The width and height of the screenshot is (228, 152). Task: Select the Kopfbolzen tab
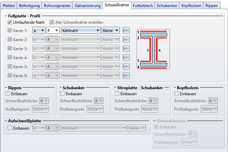click(191, 6)
